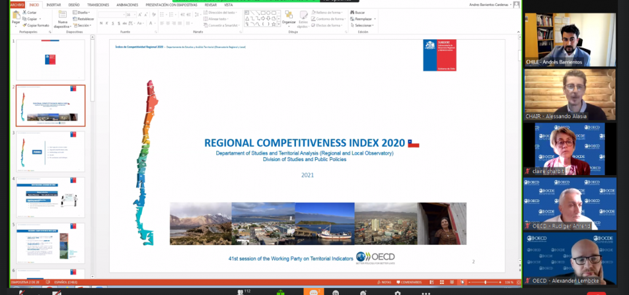This screenshot has height=295, width=629.
Task: Click the Restablecer slide button
Action: click(x=83, y=19)
